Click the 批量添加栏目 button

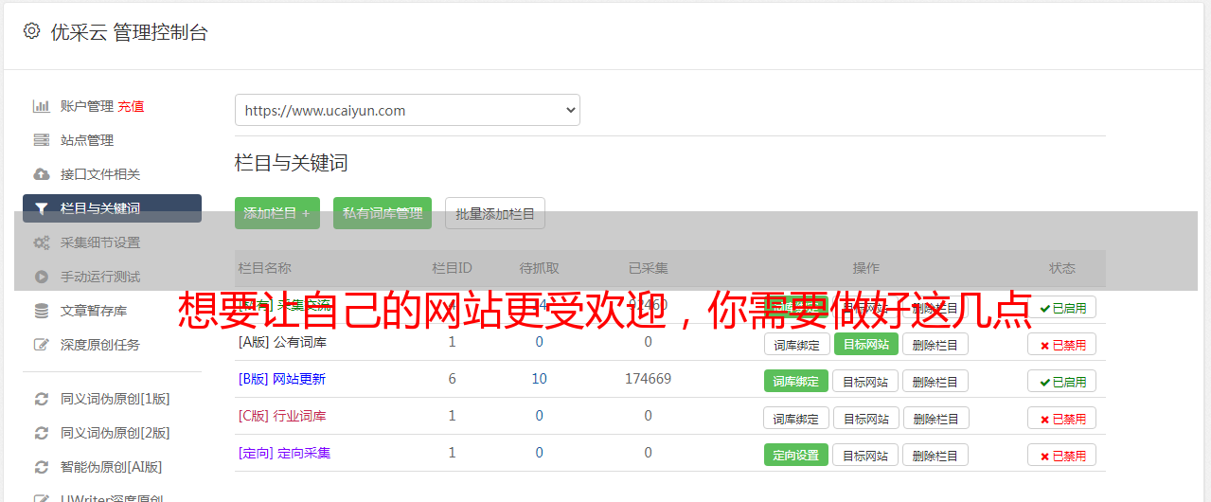[x=495, y=213]
